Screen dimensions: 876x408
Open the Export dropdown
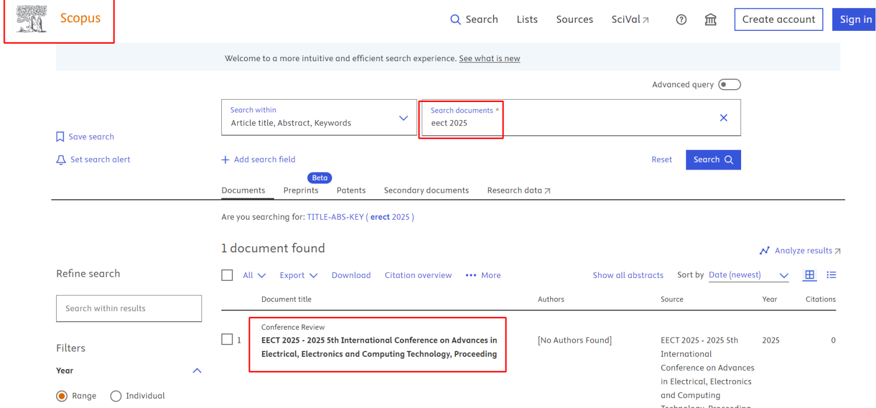click(x=298, y=275)
